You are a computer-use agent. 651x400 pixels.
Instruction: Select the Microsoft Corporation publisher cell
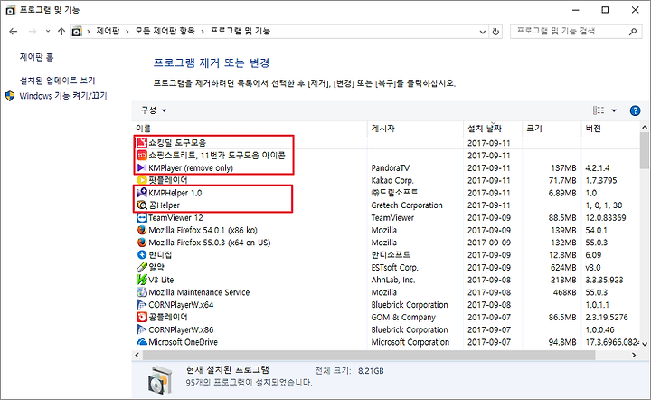point(410,342)
